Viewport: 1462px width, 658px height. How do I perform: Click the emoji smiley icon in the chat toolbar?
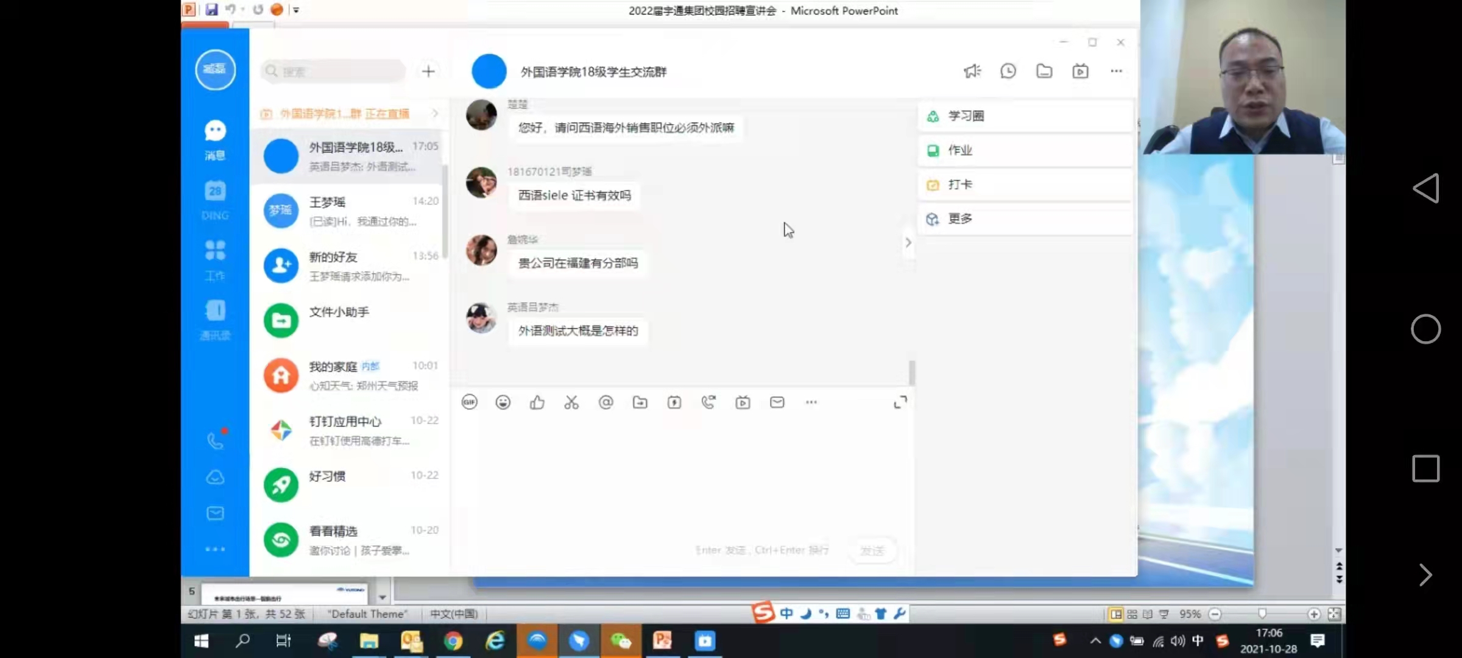pyautogui.click(x=503, y=402)
